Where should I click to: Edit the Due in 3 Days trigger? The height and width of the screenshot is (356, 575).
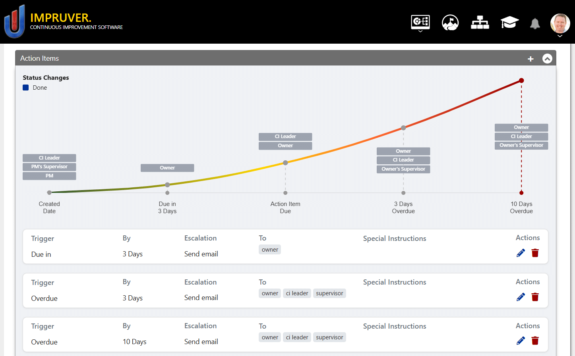pyautogui.click(x=521, y=253)
